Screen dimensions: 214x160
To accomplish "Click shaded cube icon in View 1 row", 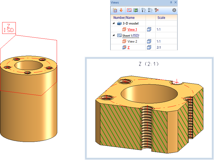I will [x=149, y=29].
